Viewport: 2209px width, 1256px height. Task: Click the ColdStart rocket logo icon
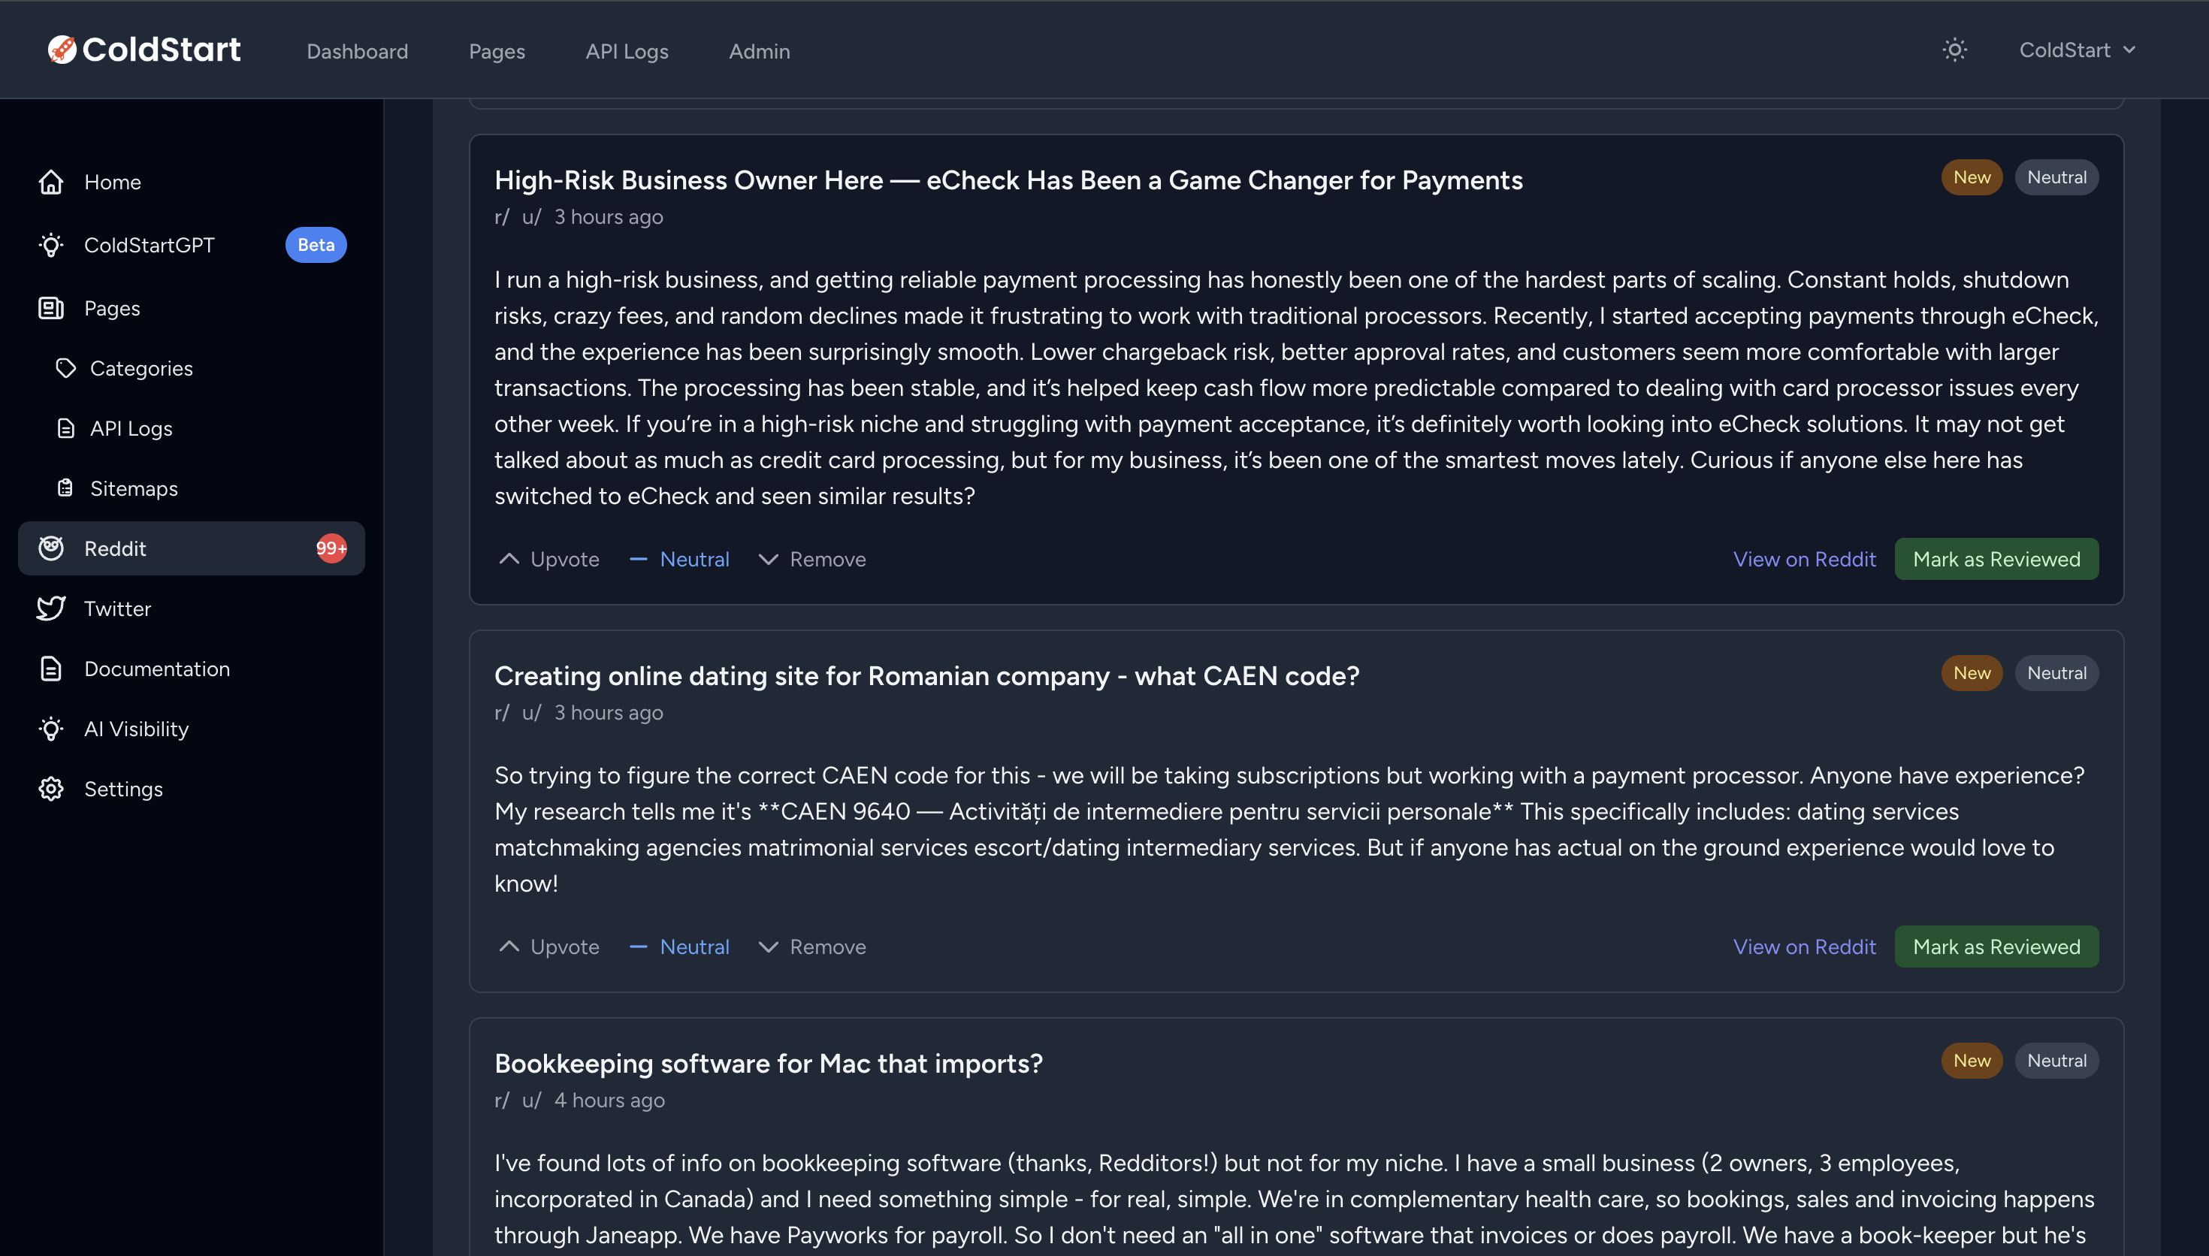click(x=62, y=49)
